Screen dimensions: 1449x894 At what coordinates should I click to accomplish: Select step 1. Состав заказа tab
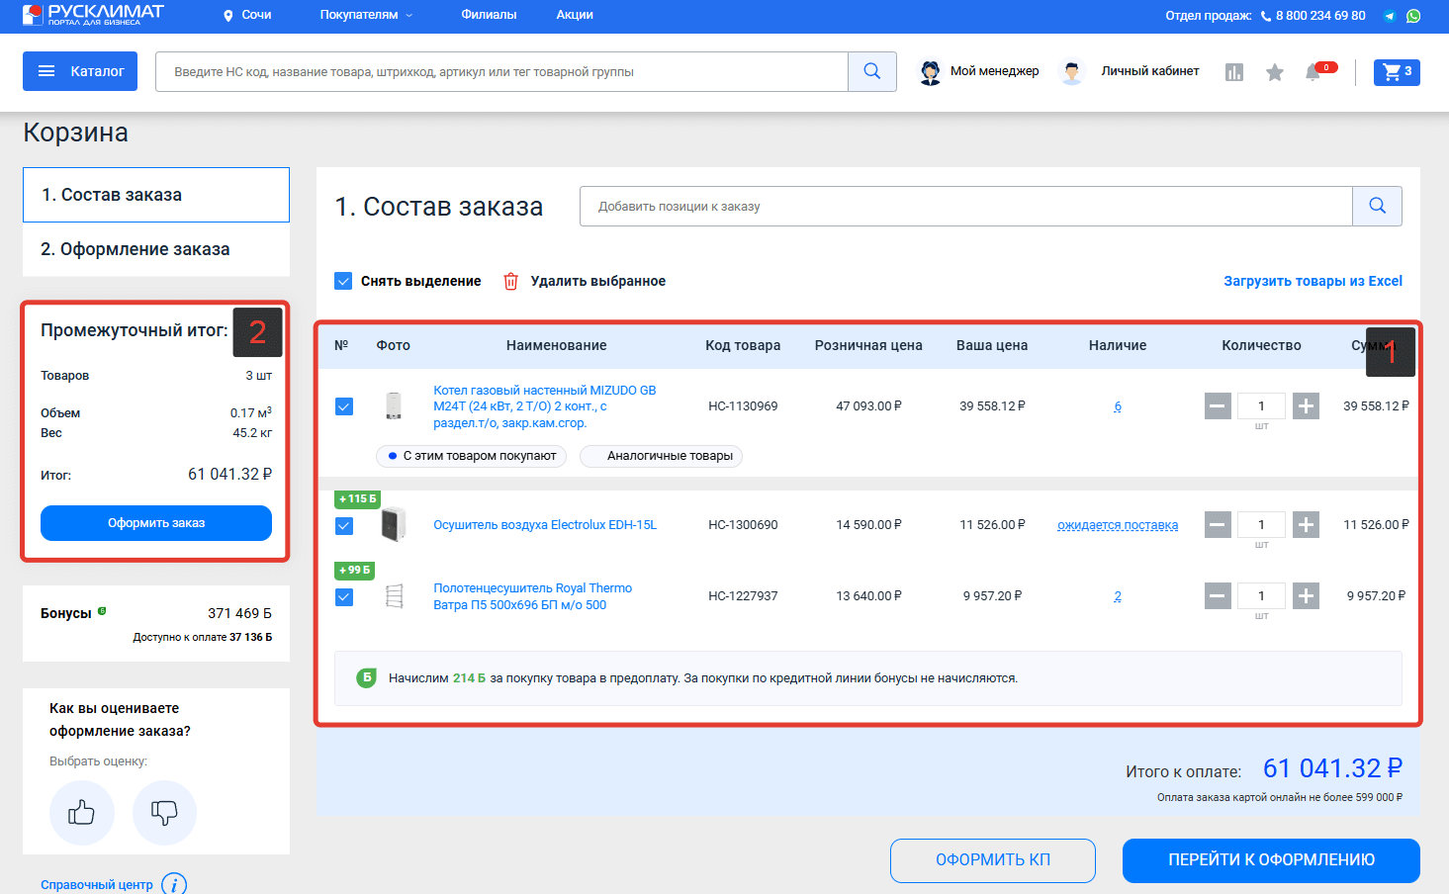pos(156,195)
